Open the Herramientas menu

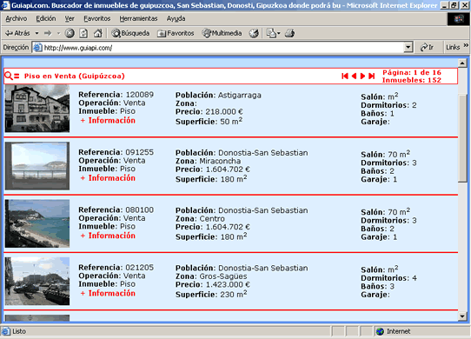[x=138, y=18]
